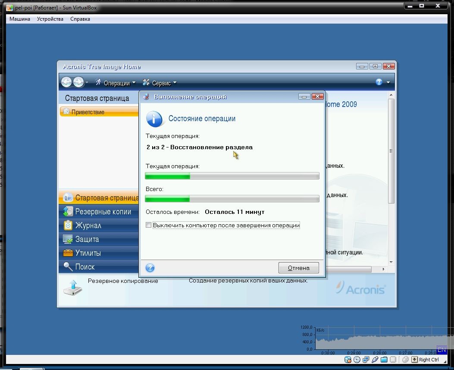Click the VirtualBox virtualization chip indicator
This screenshot has height=370, width=454.
coord(393,360)
